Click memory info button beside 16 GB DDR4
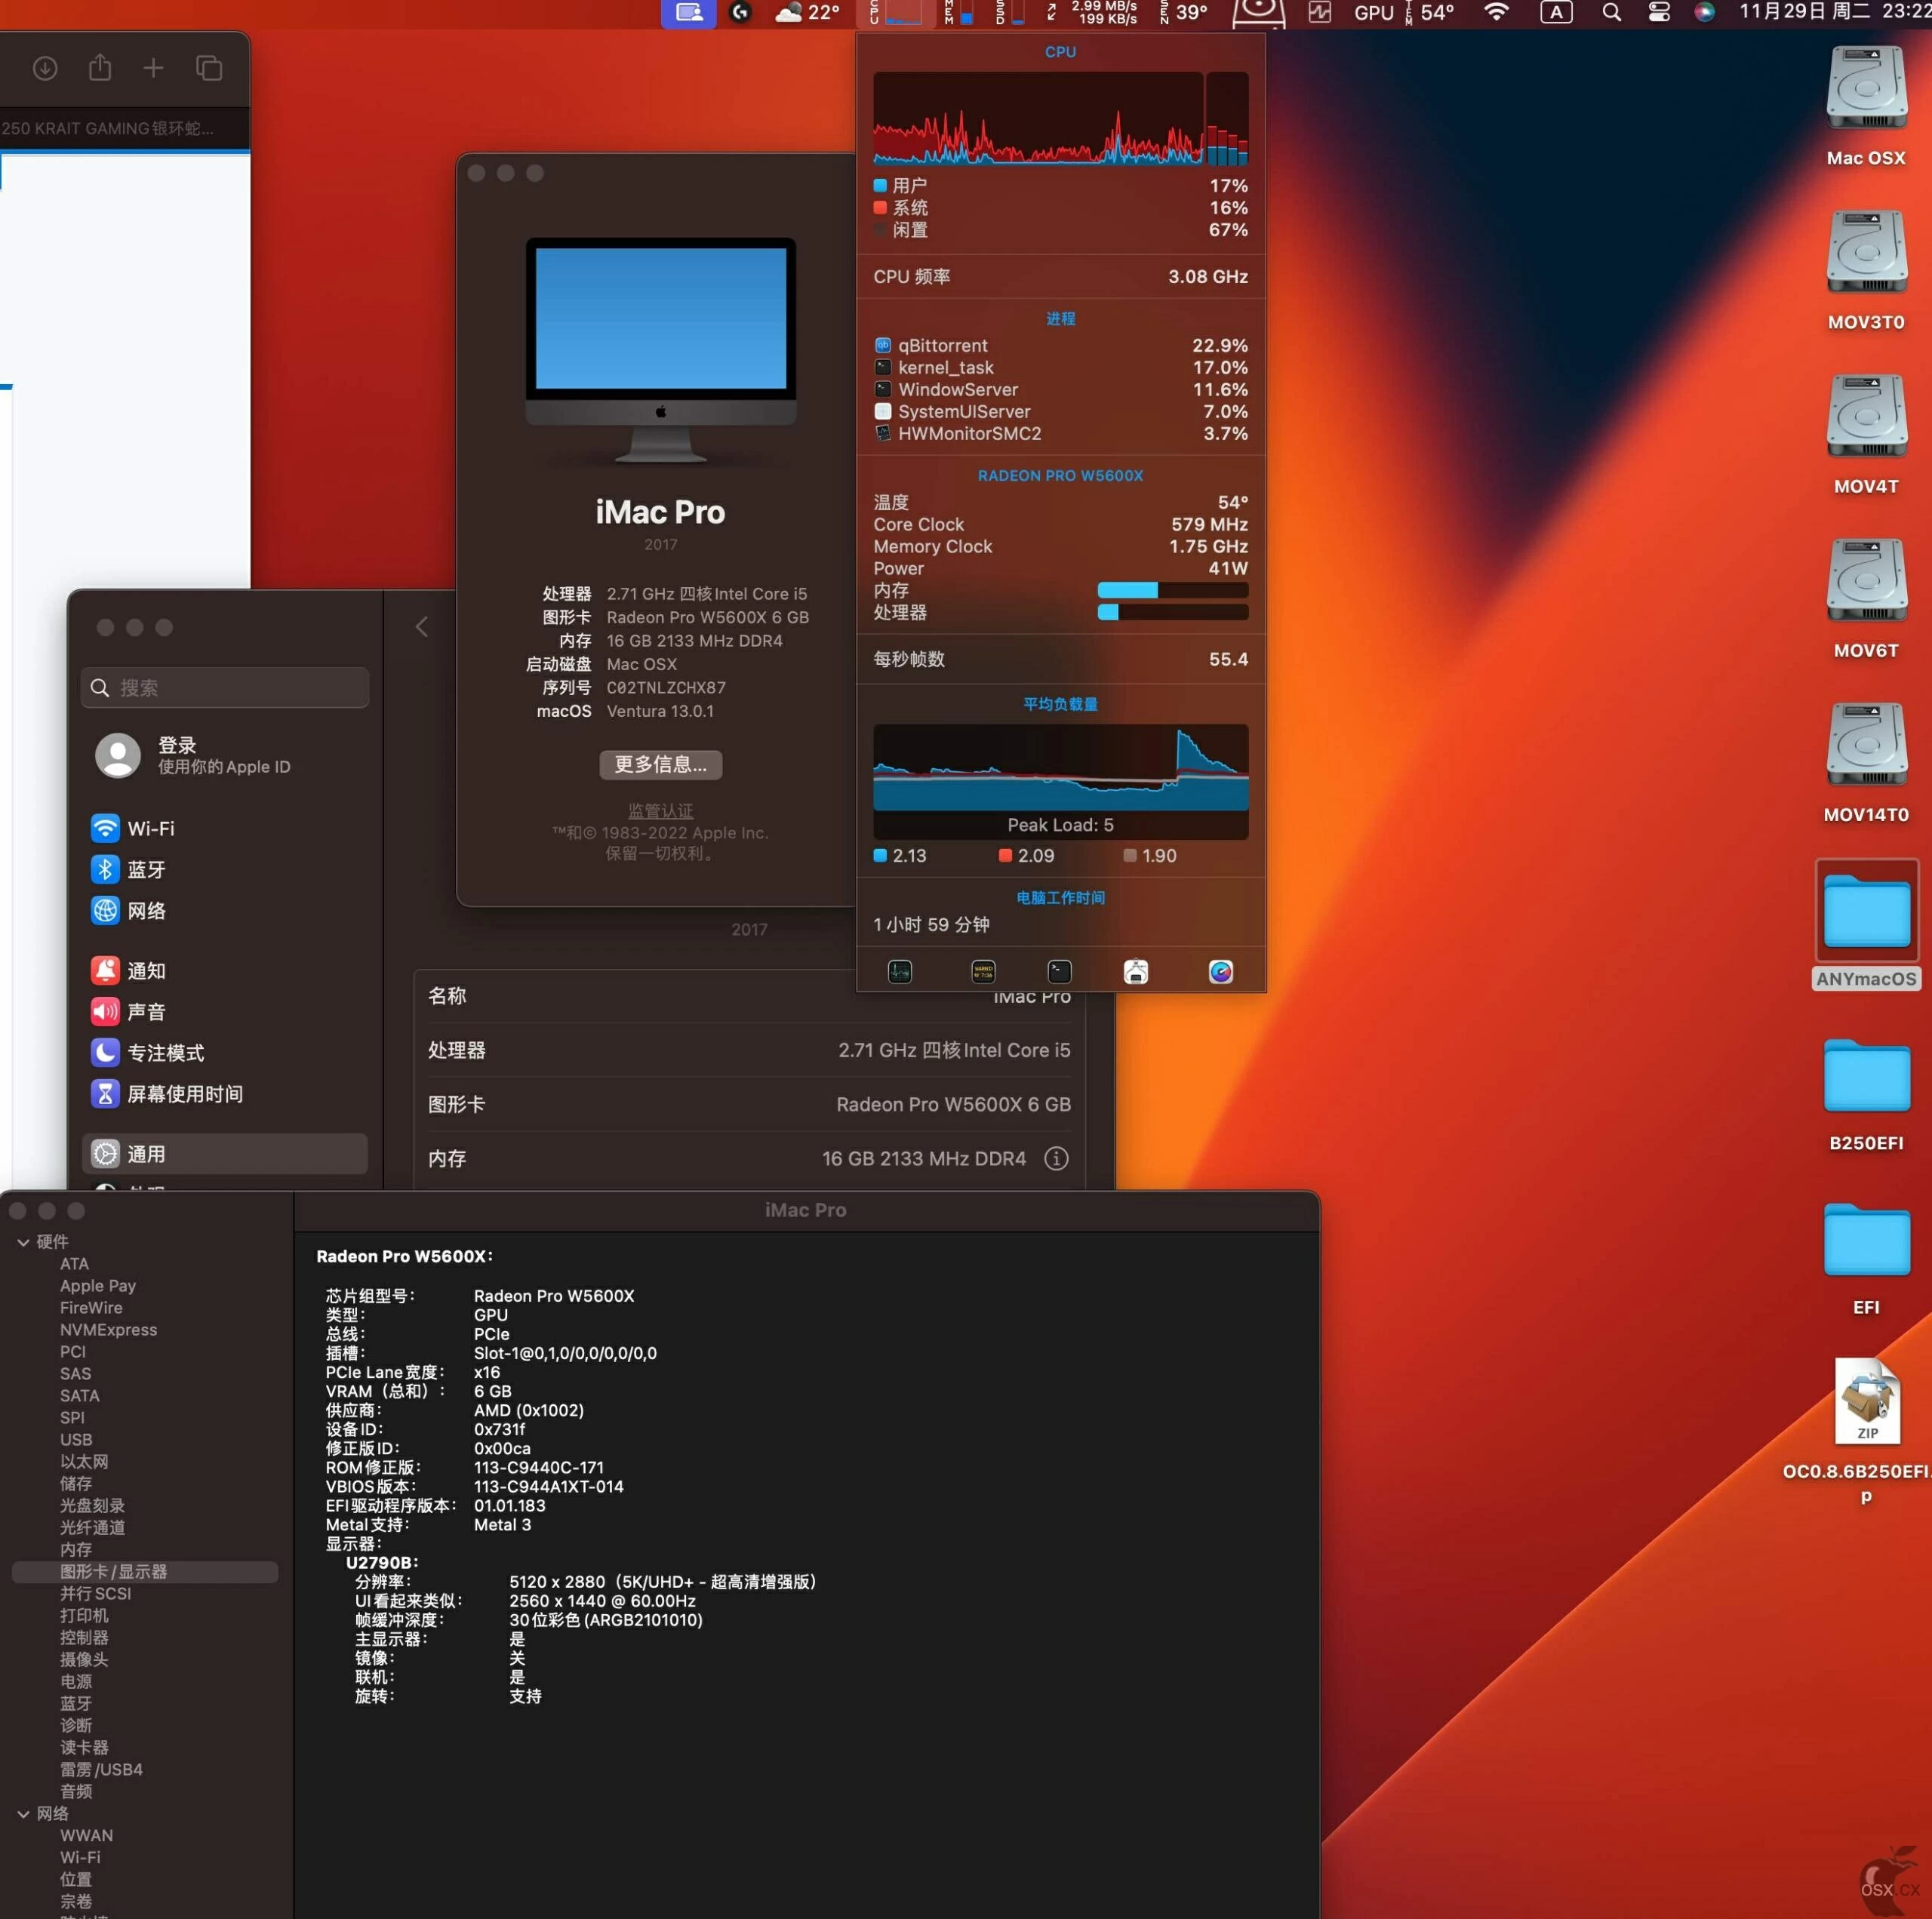1932x1919 pixels. 1056,1158
